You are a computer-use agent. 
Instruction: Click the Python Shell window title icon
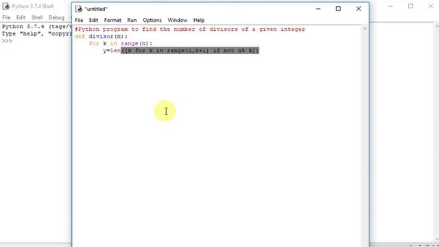[x=6, y=6]
